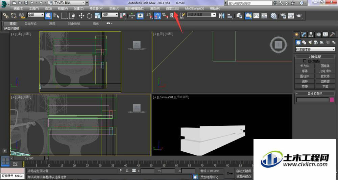
Task: Open the 修改器(M) menu
Action: (96, 9)
